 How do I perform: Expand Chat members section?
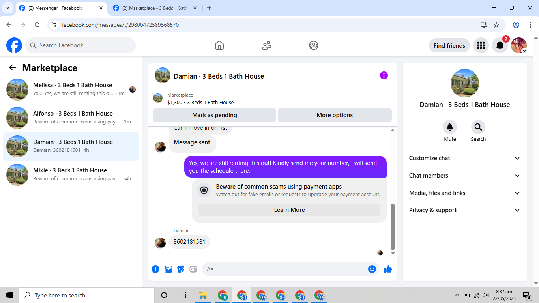point(465,176)
